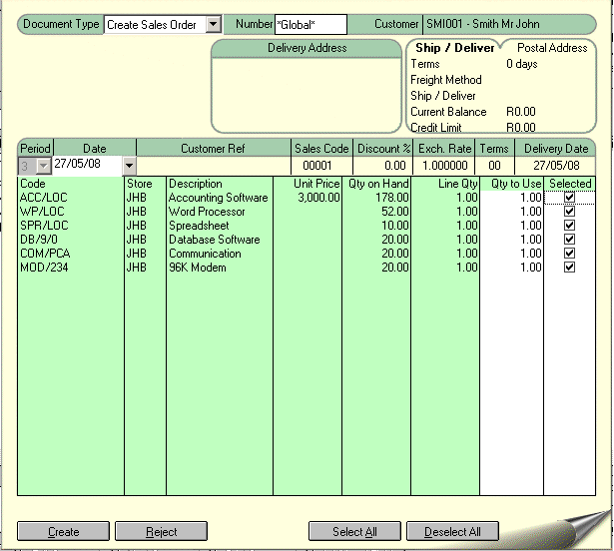Image resolution: width=614 pixels, height=551 pixels.
Task: Open the Period dropdown arrow
Action: tap(44, 166)
